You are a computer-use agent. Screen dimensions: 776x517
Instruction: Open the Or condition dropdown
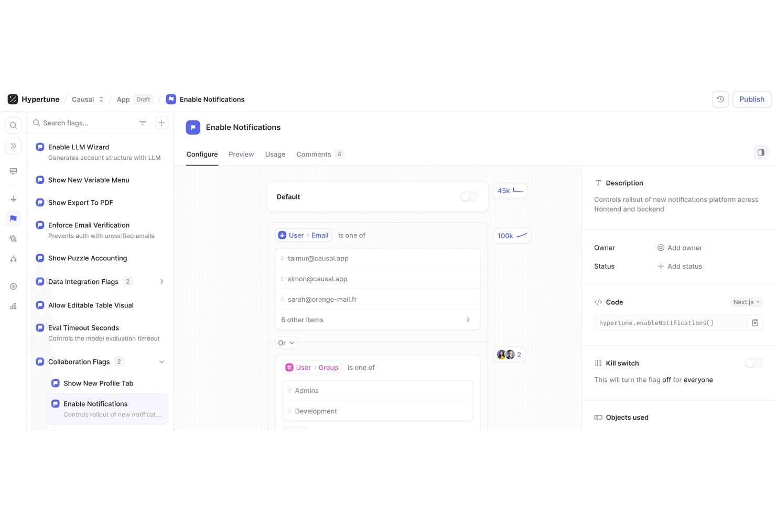point(286,343)
